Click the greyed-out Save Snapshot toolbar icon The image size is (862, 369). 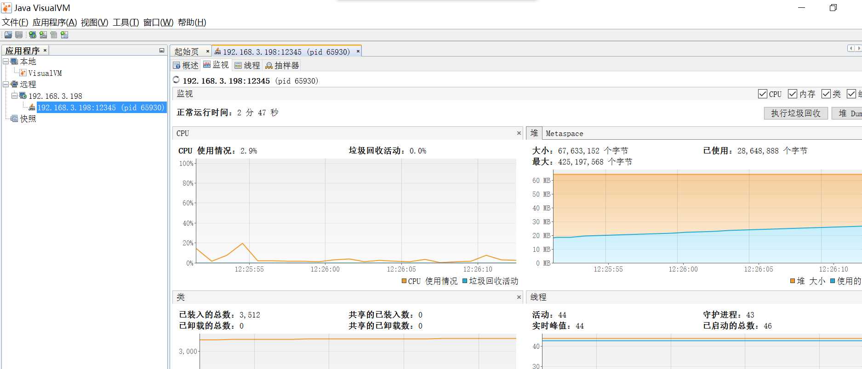(19, 35)
